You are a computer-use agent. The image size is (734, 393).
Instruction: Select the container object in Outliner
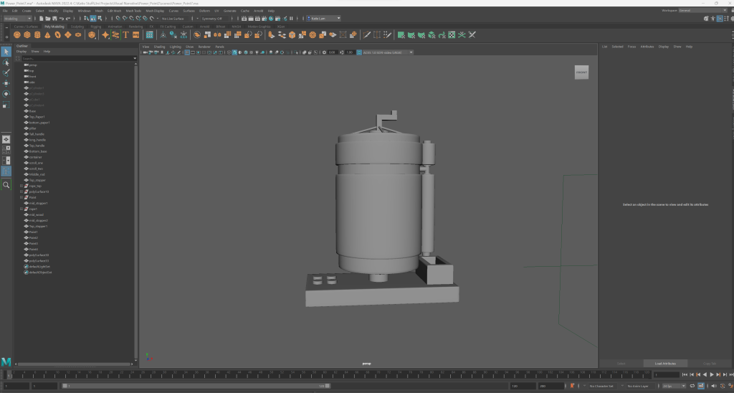pyautogui.click(x=36, y=157)
